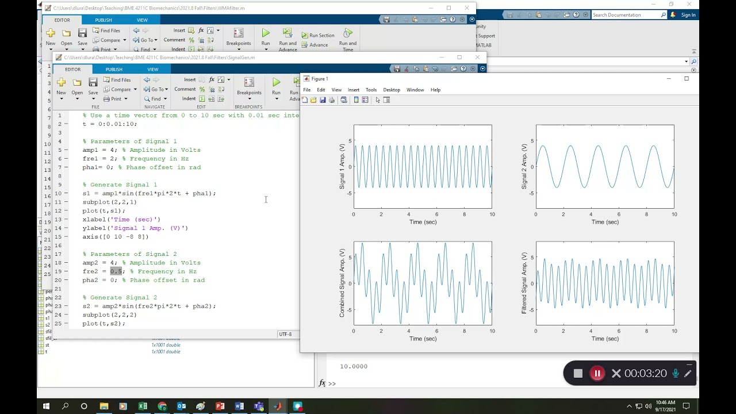The width and height of the screenshot is (736, 414).
Task: Open the Windows notification center icon
Action: tap(687, 407)
